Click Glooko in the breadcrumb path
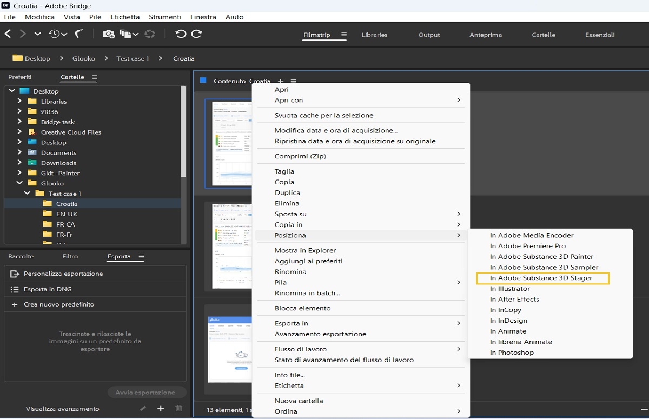 (x=83, y=58)
